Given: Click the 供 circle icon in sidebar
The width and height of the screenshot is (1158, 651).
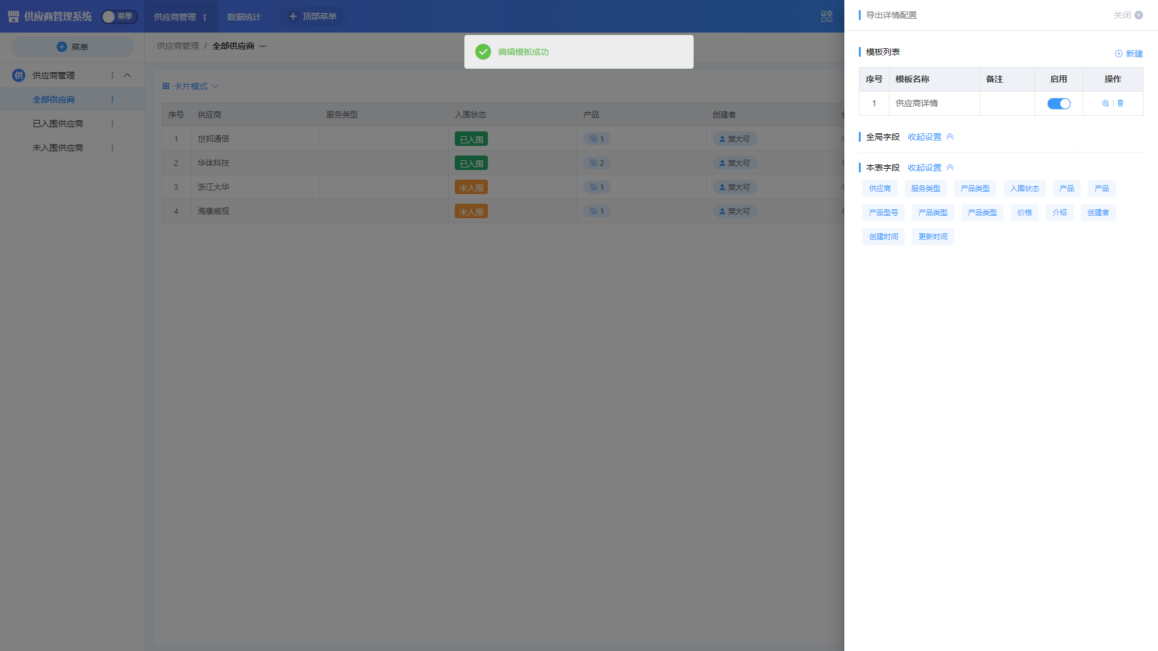Looking at the screenshot, I should [x=19, y=75].
